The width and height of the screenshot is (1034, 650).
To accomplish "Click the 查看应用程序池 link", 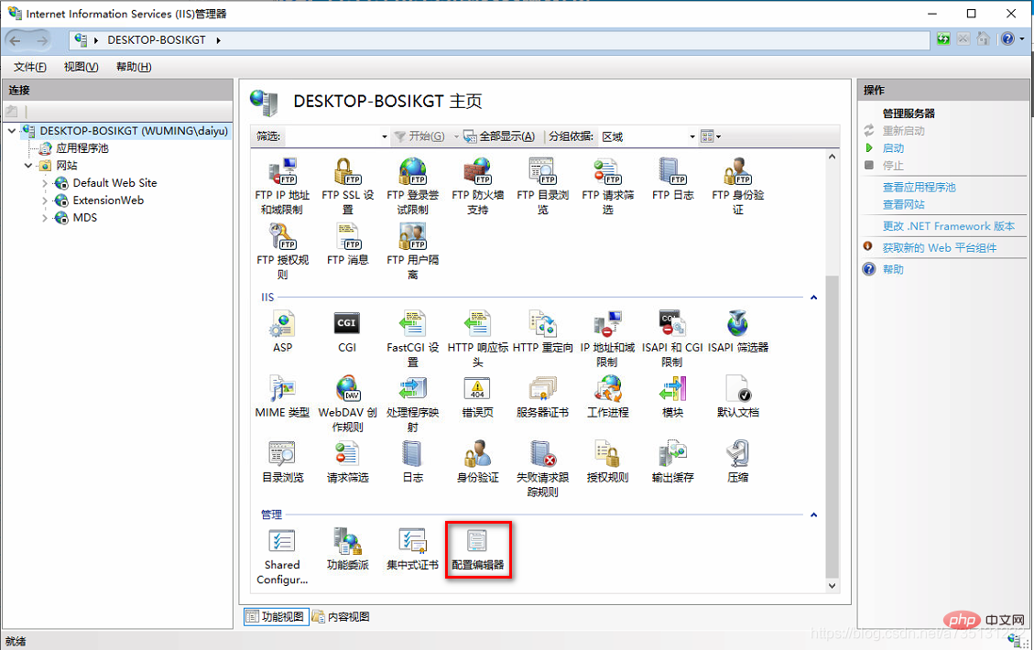I will coord(919,188).
